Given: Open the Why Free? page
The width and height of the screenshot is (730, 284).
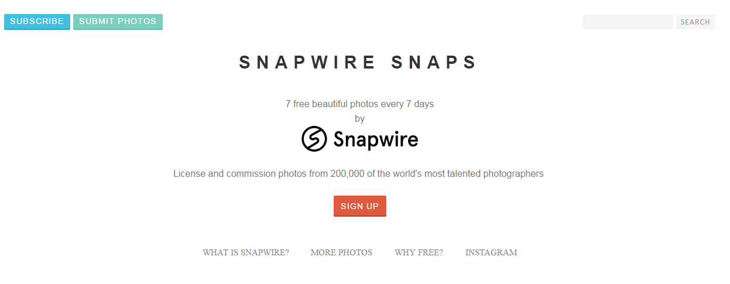Looking at the screenshot, I should (x=419, y=253).
